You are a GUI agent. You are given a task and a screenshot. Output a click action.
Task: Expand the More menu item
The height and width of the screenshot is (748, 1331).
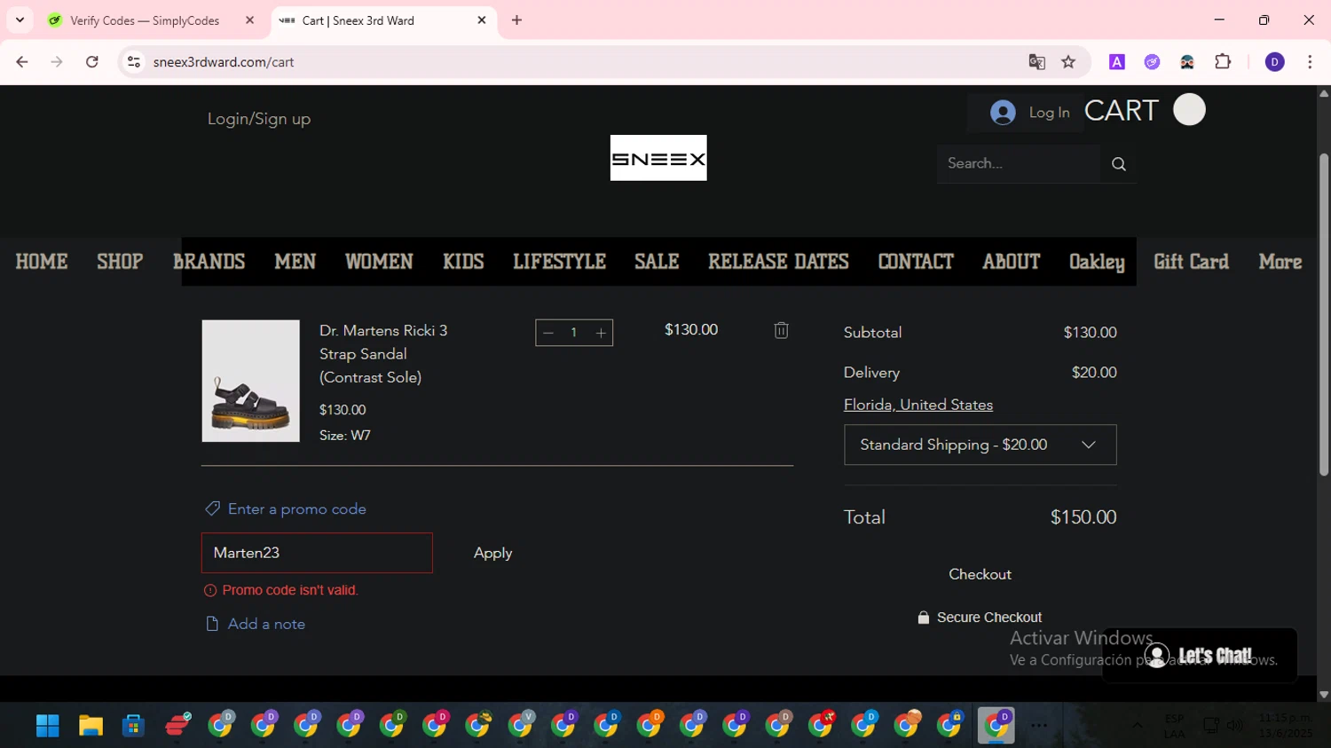(1280, 262)
